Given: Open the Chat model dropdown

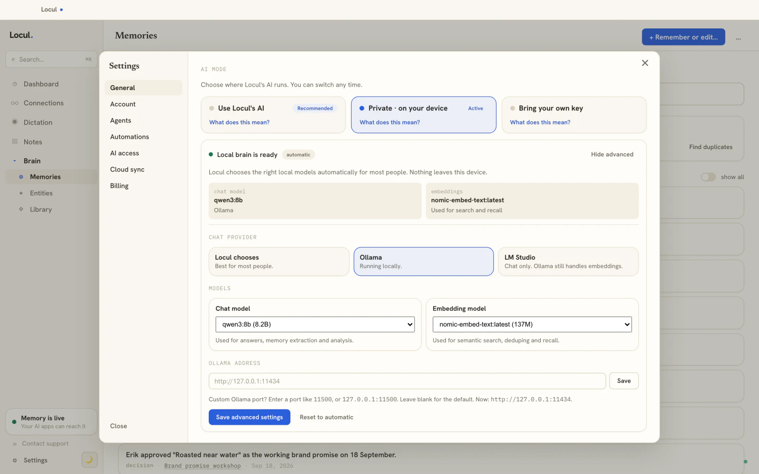Looking at the screenshot, I should pyautogui.click(x=315, y=324).
